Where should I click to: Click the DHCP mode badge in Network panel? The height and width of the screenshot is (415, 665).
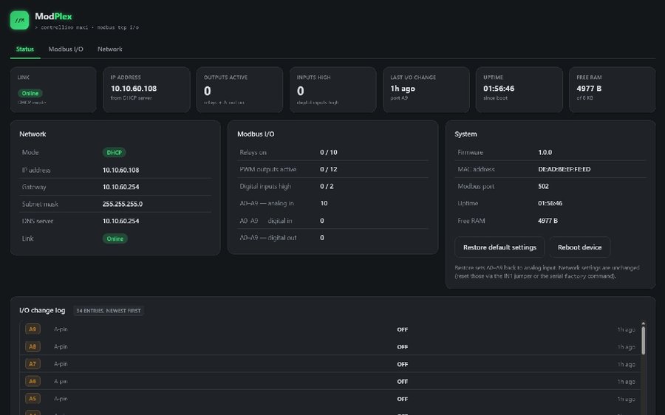coord(114,153)
